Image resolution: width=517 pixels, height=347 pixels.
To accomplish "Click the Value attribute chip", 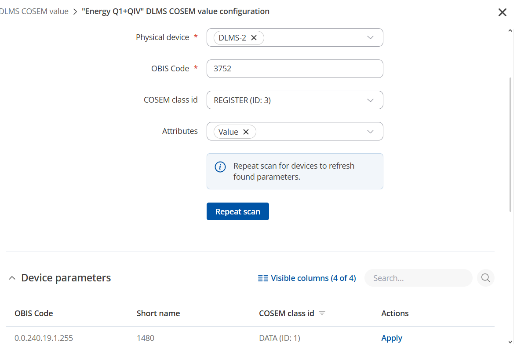I will (x=235, y=132).
